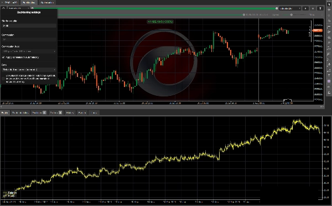Open the History tab
This screenshot has height=206, width=332.
pyautogui.click(x=70, y=113)
